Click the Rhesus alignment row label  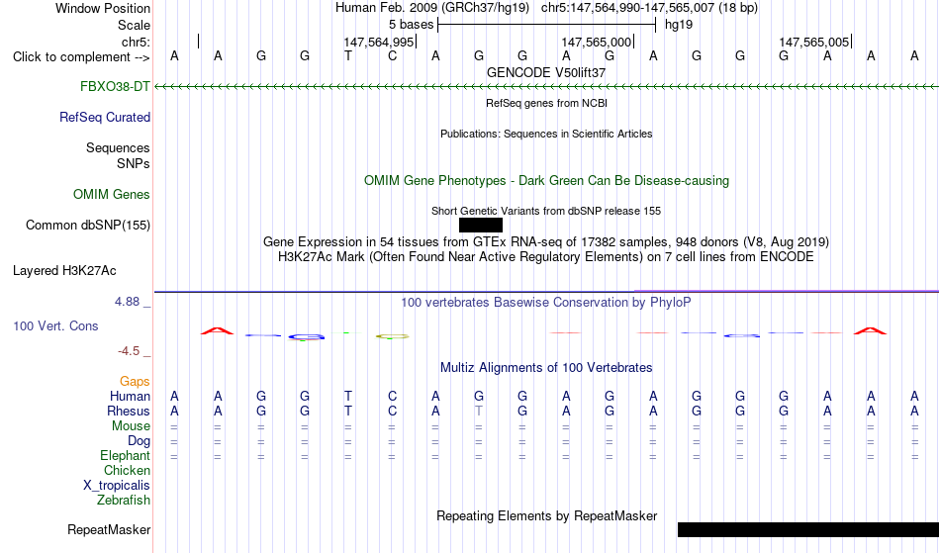coord(129,411)
